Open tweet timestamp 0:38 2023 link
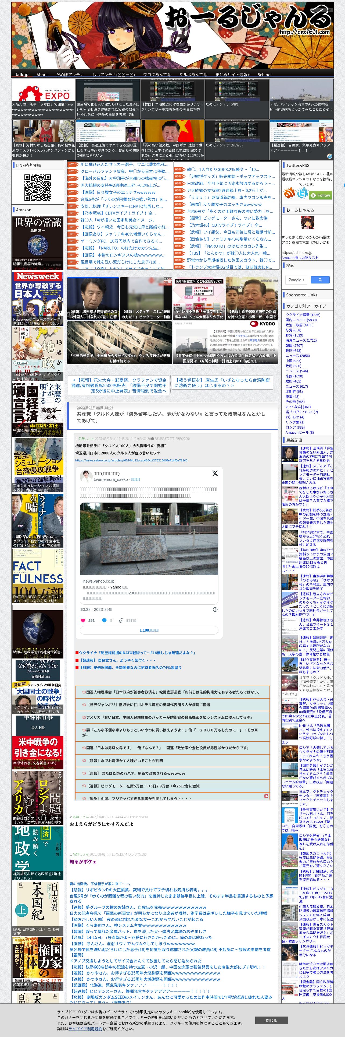The height and width of the screenshot is (1037, 345). 96,609
